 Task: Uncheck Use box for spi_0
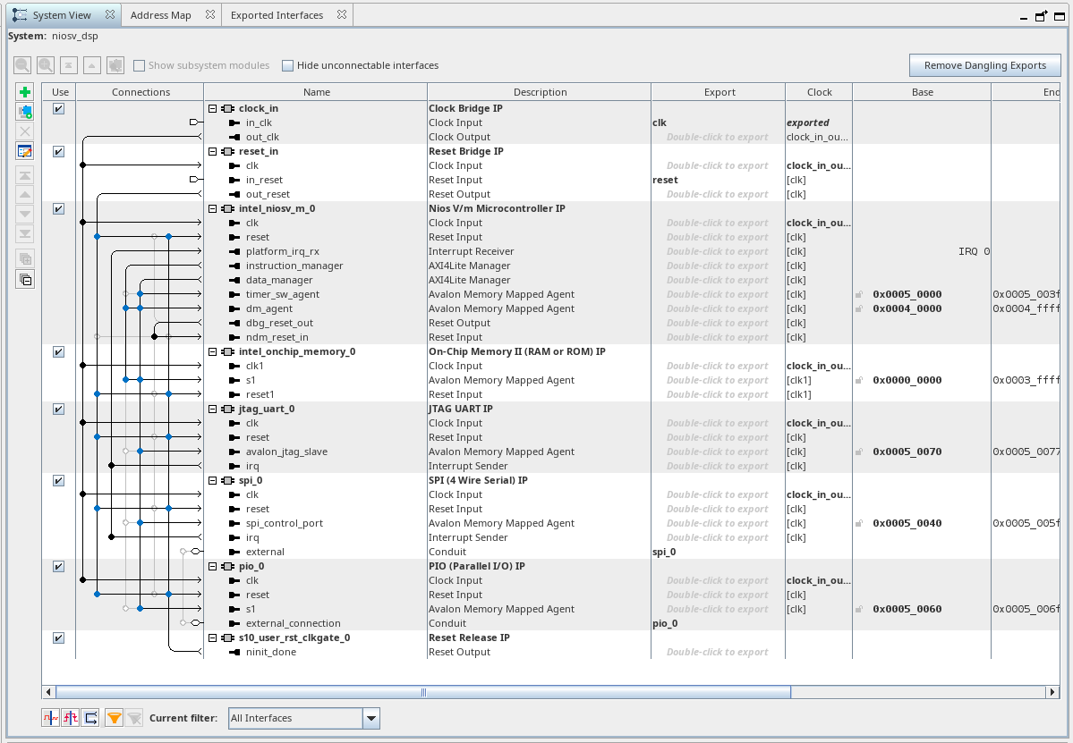click(59, 480)
